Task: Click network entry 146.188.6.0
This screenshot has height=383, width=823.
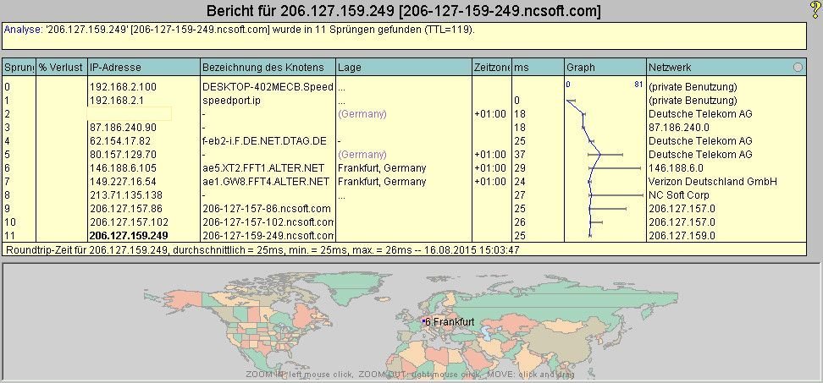Action: click(x=676, y=168)
